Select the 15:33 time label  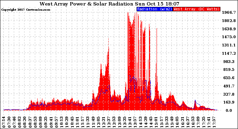click(x=167, y=122)
